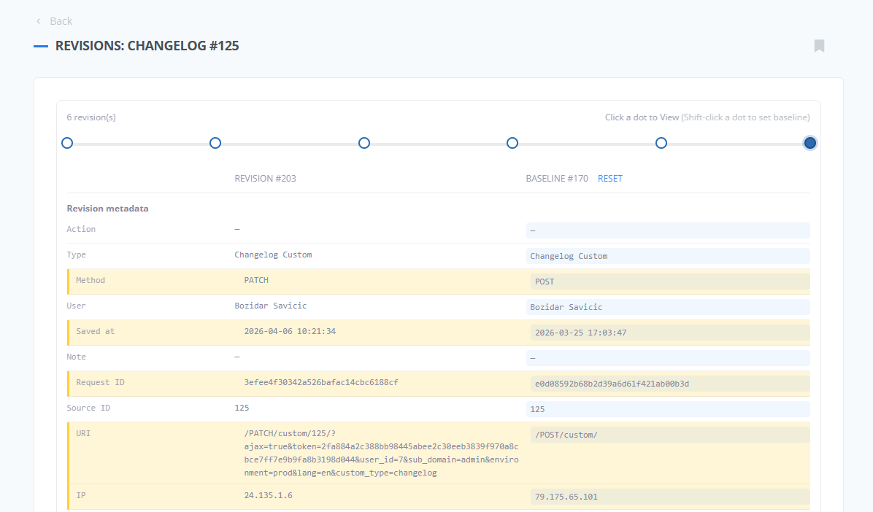Click the filled last revision dot
Screen dimensions: 873x512
pos(810,143)
